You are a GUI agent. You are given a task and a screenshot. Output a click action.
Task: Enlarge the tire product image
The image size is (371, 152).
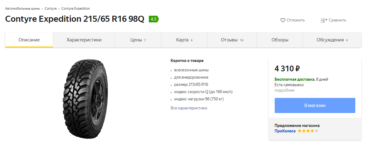[x=85, y=99]
